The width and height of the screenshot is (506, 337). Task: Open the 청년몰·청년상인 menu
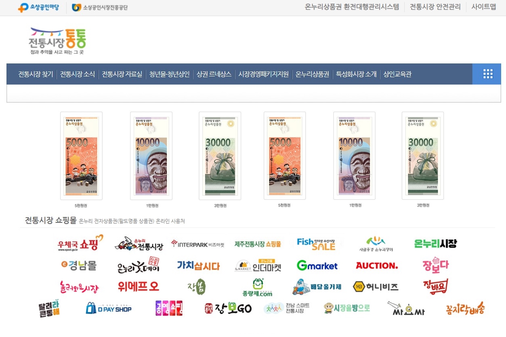pyautogui.click(x=169, y=74)
